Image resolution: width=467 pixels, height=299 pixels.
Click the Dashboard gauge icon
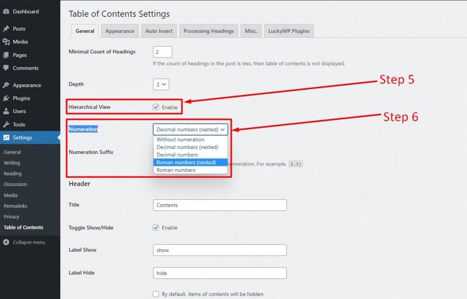point(6,11)
